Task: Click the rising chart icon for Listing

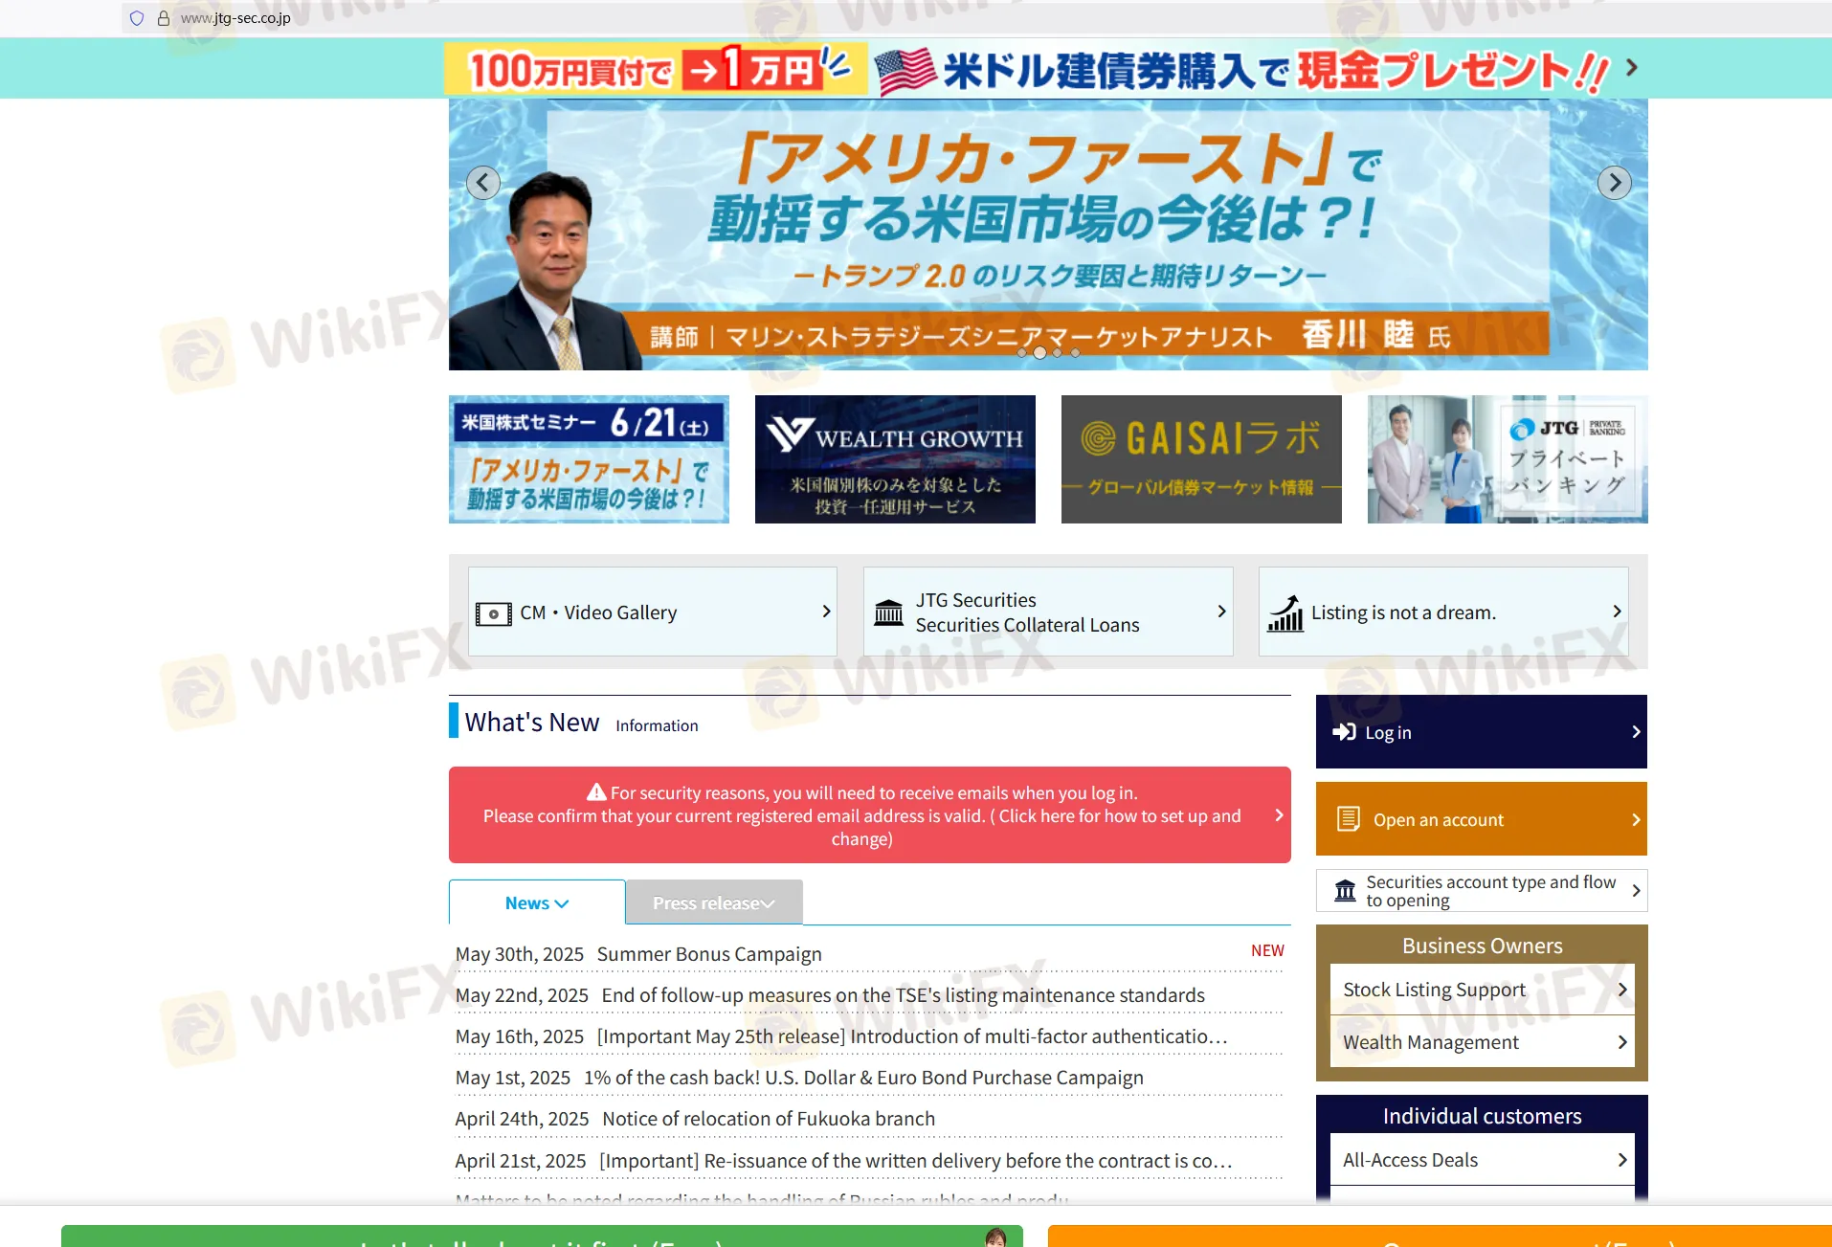Action: [x=1285, y=612]
